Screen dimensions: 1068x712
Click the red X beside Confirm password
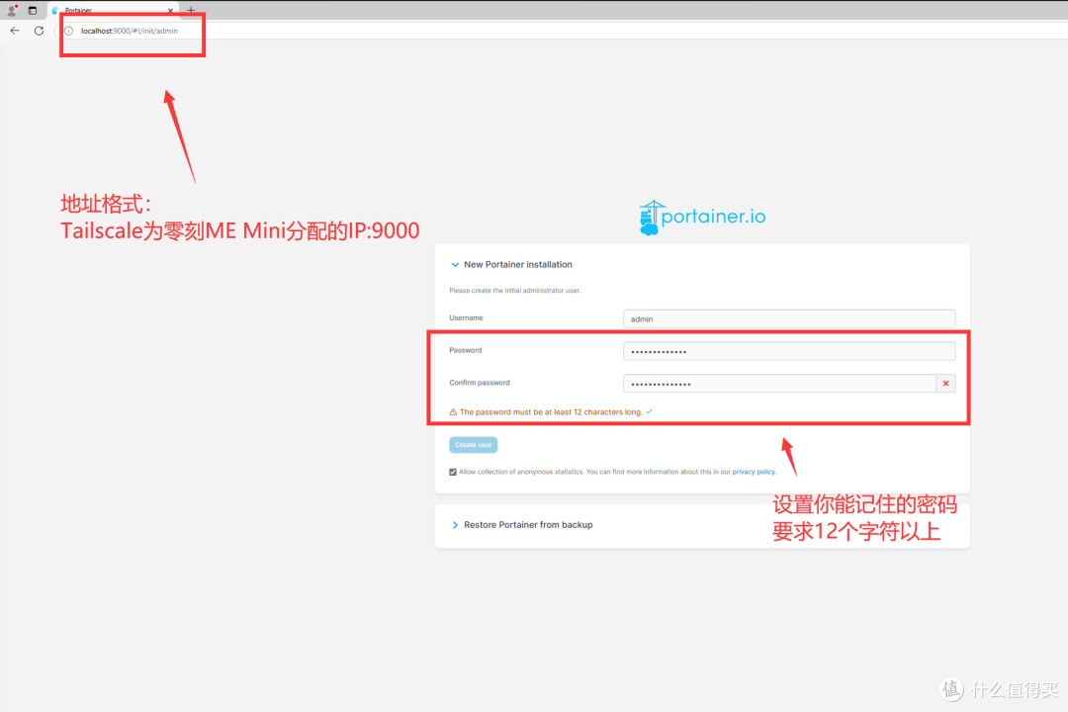945,383
